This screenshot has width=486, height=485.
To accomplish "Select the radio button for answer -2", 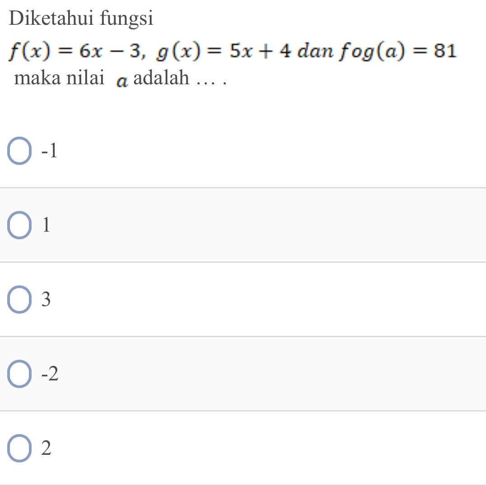I will pyautogui.click(x=19, y=374).
